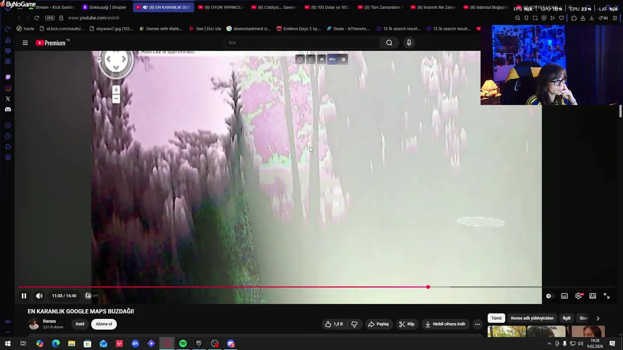Open Windows Start menu
Image resolution: width=623 pixels, height=350 pixels.
8,344
